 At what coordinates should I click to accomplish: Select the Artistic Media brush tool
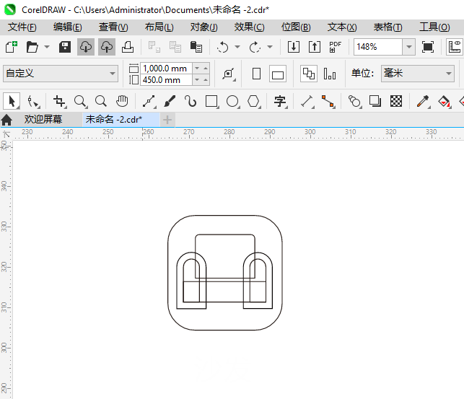point(170,102)
